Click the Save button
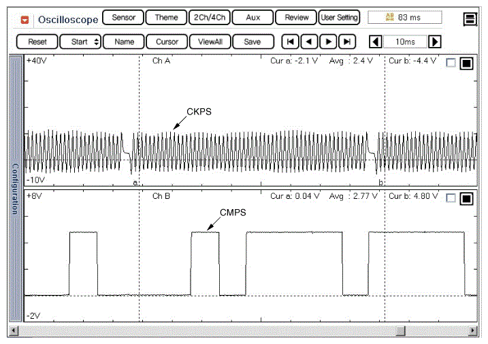 pos(252,42)
